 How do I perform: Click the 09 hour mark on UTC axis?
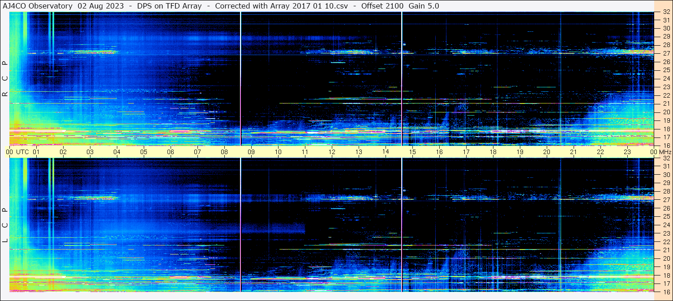[x=251, y=152]
